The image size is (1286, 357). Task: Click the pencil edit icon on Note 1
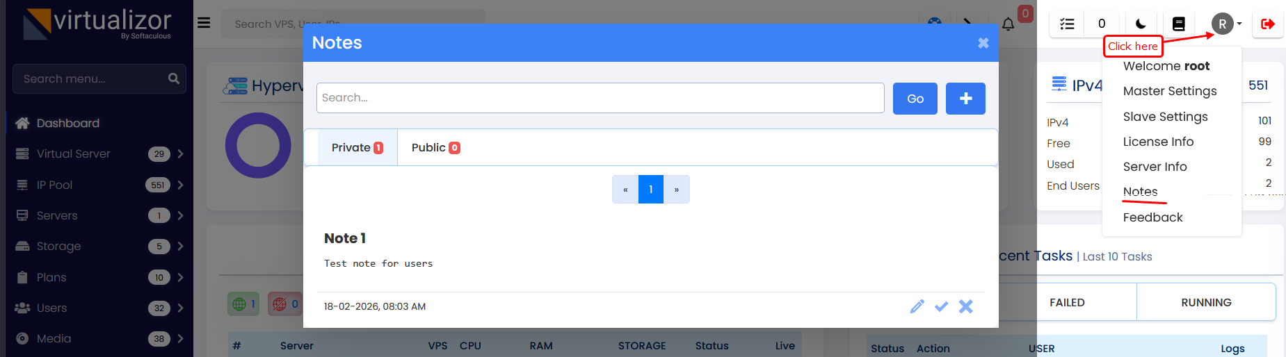point(917,306)
